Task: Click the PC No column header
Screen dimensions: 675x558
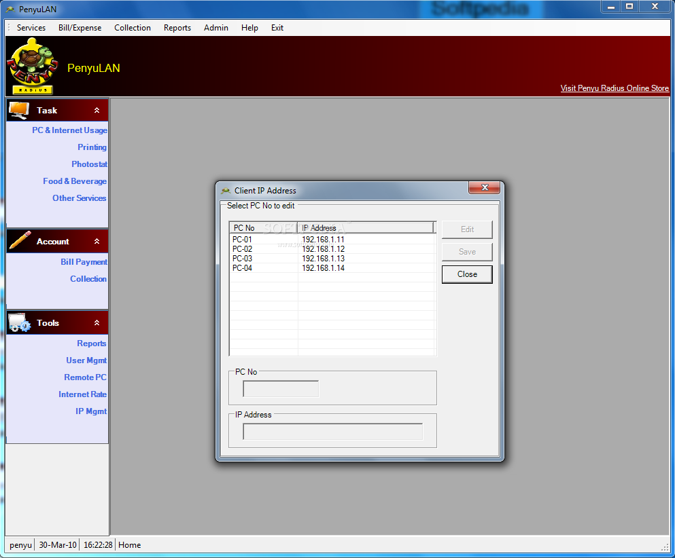Action: tap(264, 228)
